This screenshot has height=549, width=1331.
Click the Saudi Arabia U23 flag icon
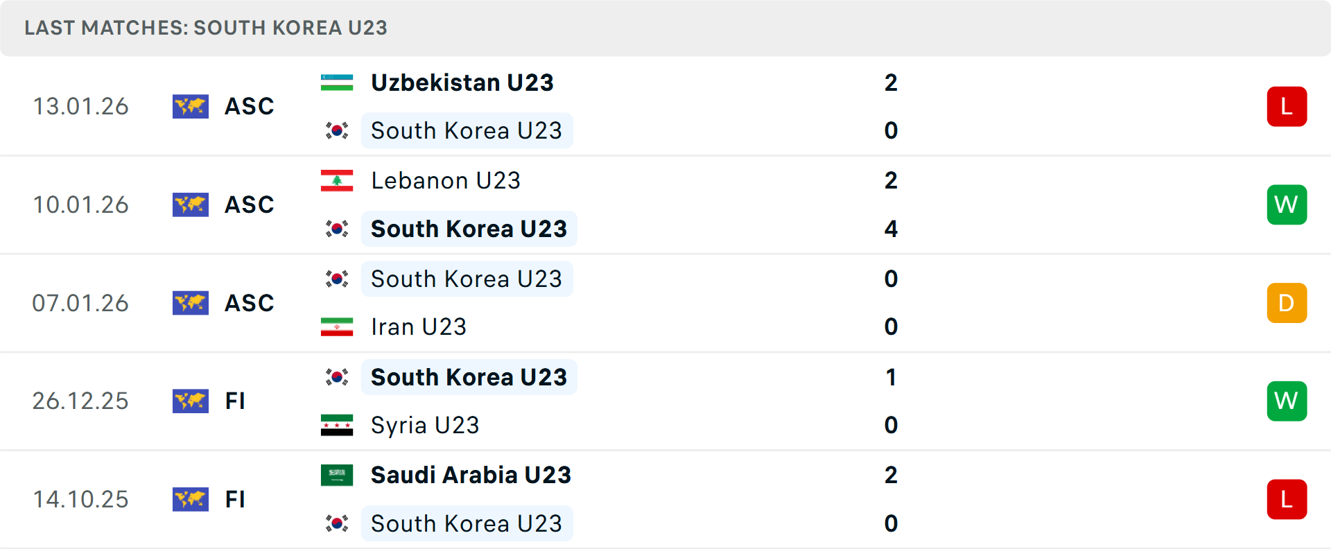[x=337, y=475]
